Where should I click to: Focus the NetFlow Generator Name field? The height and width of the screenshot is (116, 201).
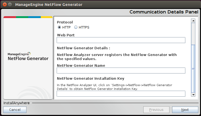click(x=121, y=71)
